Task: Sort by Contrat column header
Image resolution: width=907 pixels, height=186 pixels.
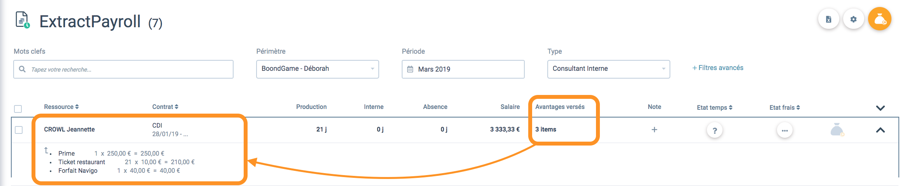Action: click(165, 107)
